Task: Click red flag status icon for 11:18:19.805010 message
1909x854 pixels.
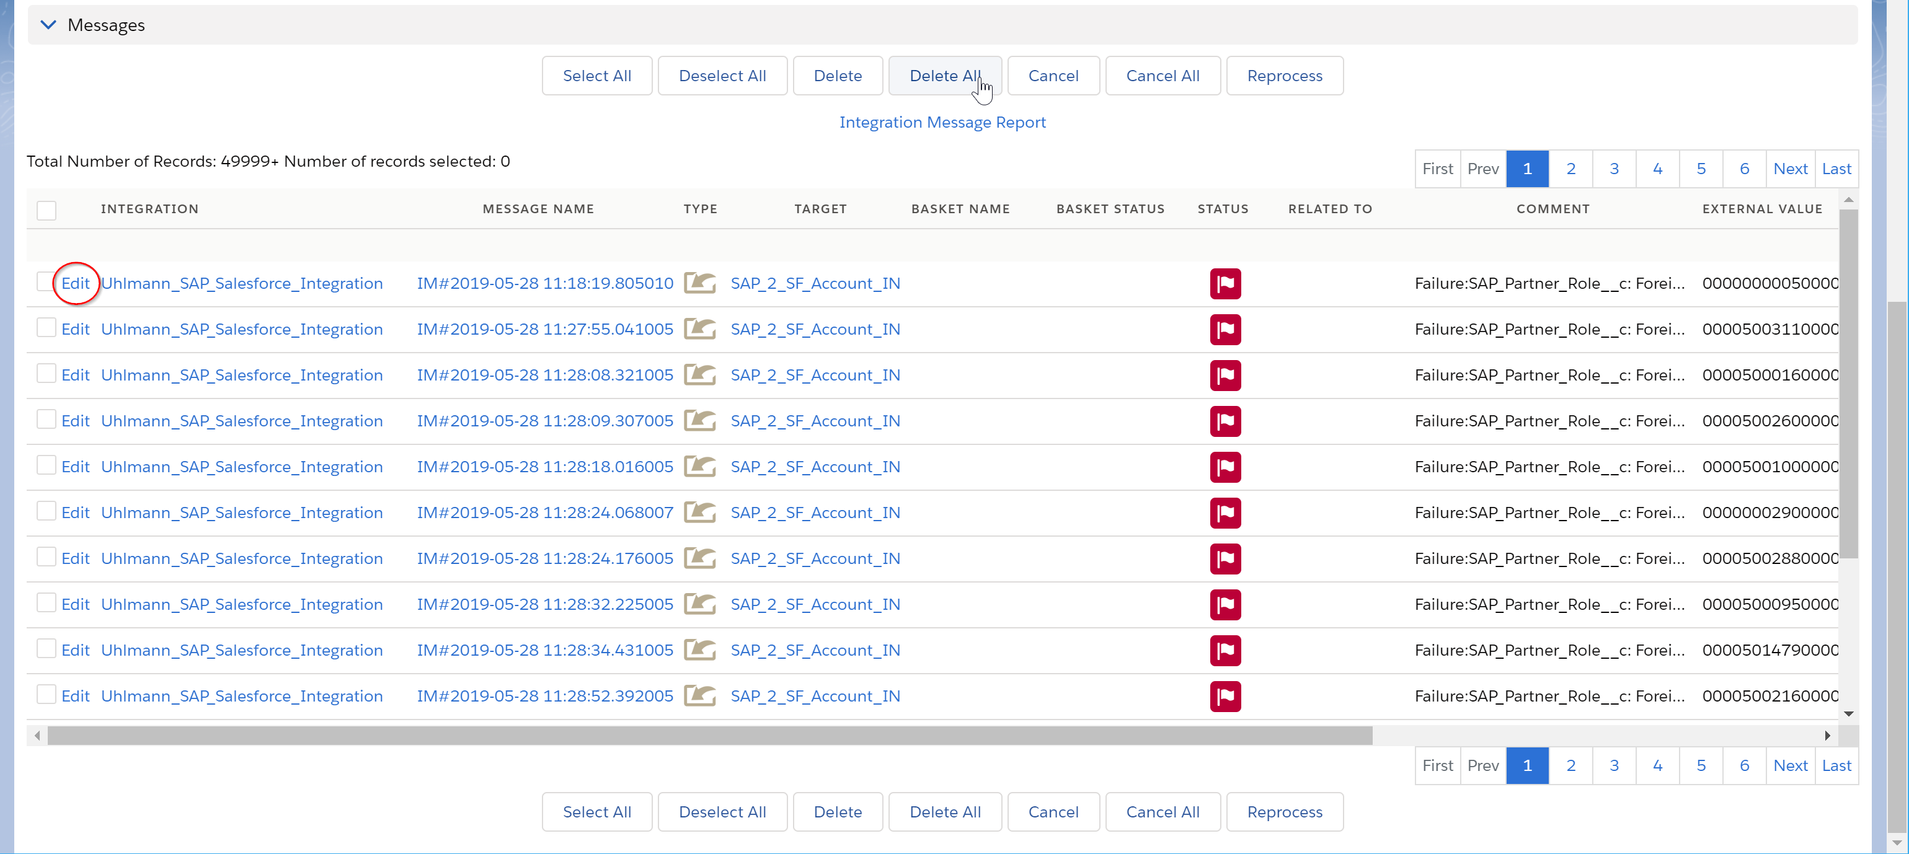Action: 1225,284
